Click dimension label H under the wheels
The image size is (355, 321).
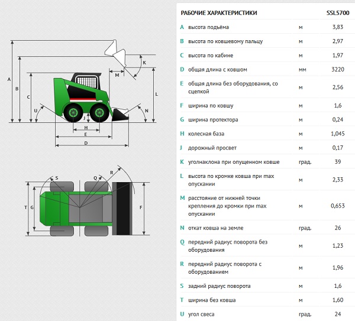(x=86, y=128)
